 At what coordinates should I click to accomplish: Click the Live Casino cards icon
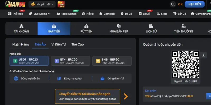coord(30,14)
